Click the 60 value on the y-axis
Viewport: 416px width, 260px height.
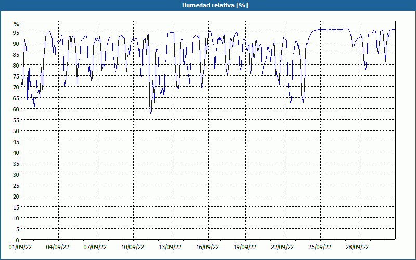[x=16, y=109]
